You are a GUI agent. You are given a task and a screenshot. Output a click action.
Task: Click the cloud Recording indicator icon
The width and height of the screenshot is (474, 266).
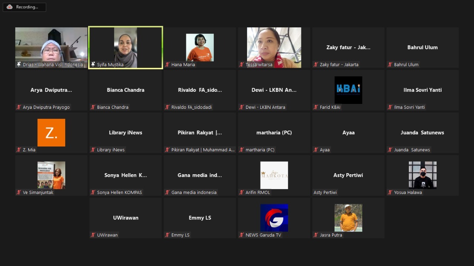pyautogui.click(x=10, y=7)
